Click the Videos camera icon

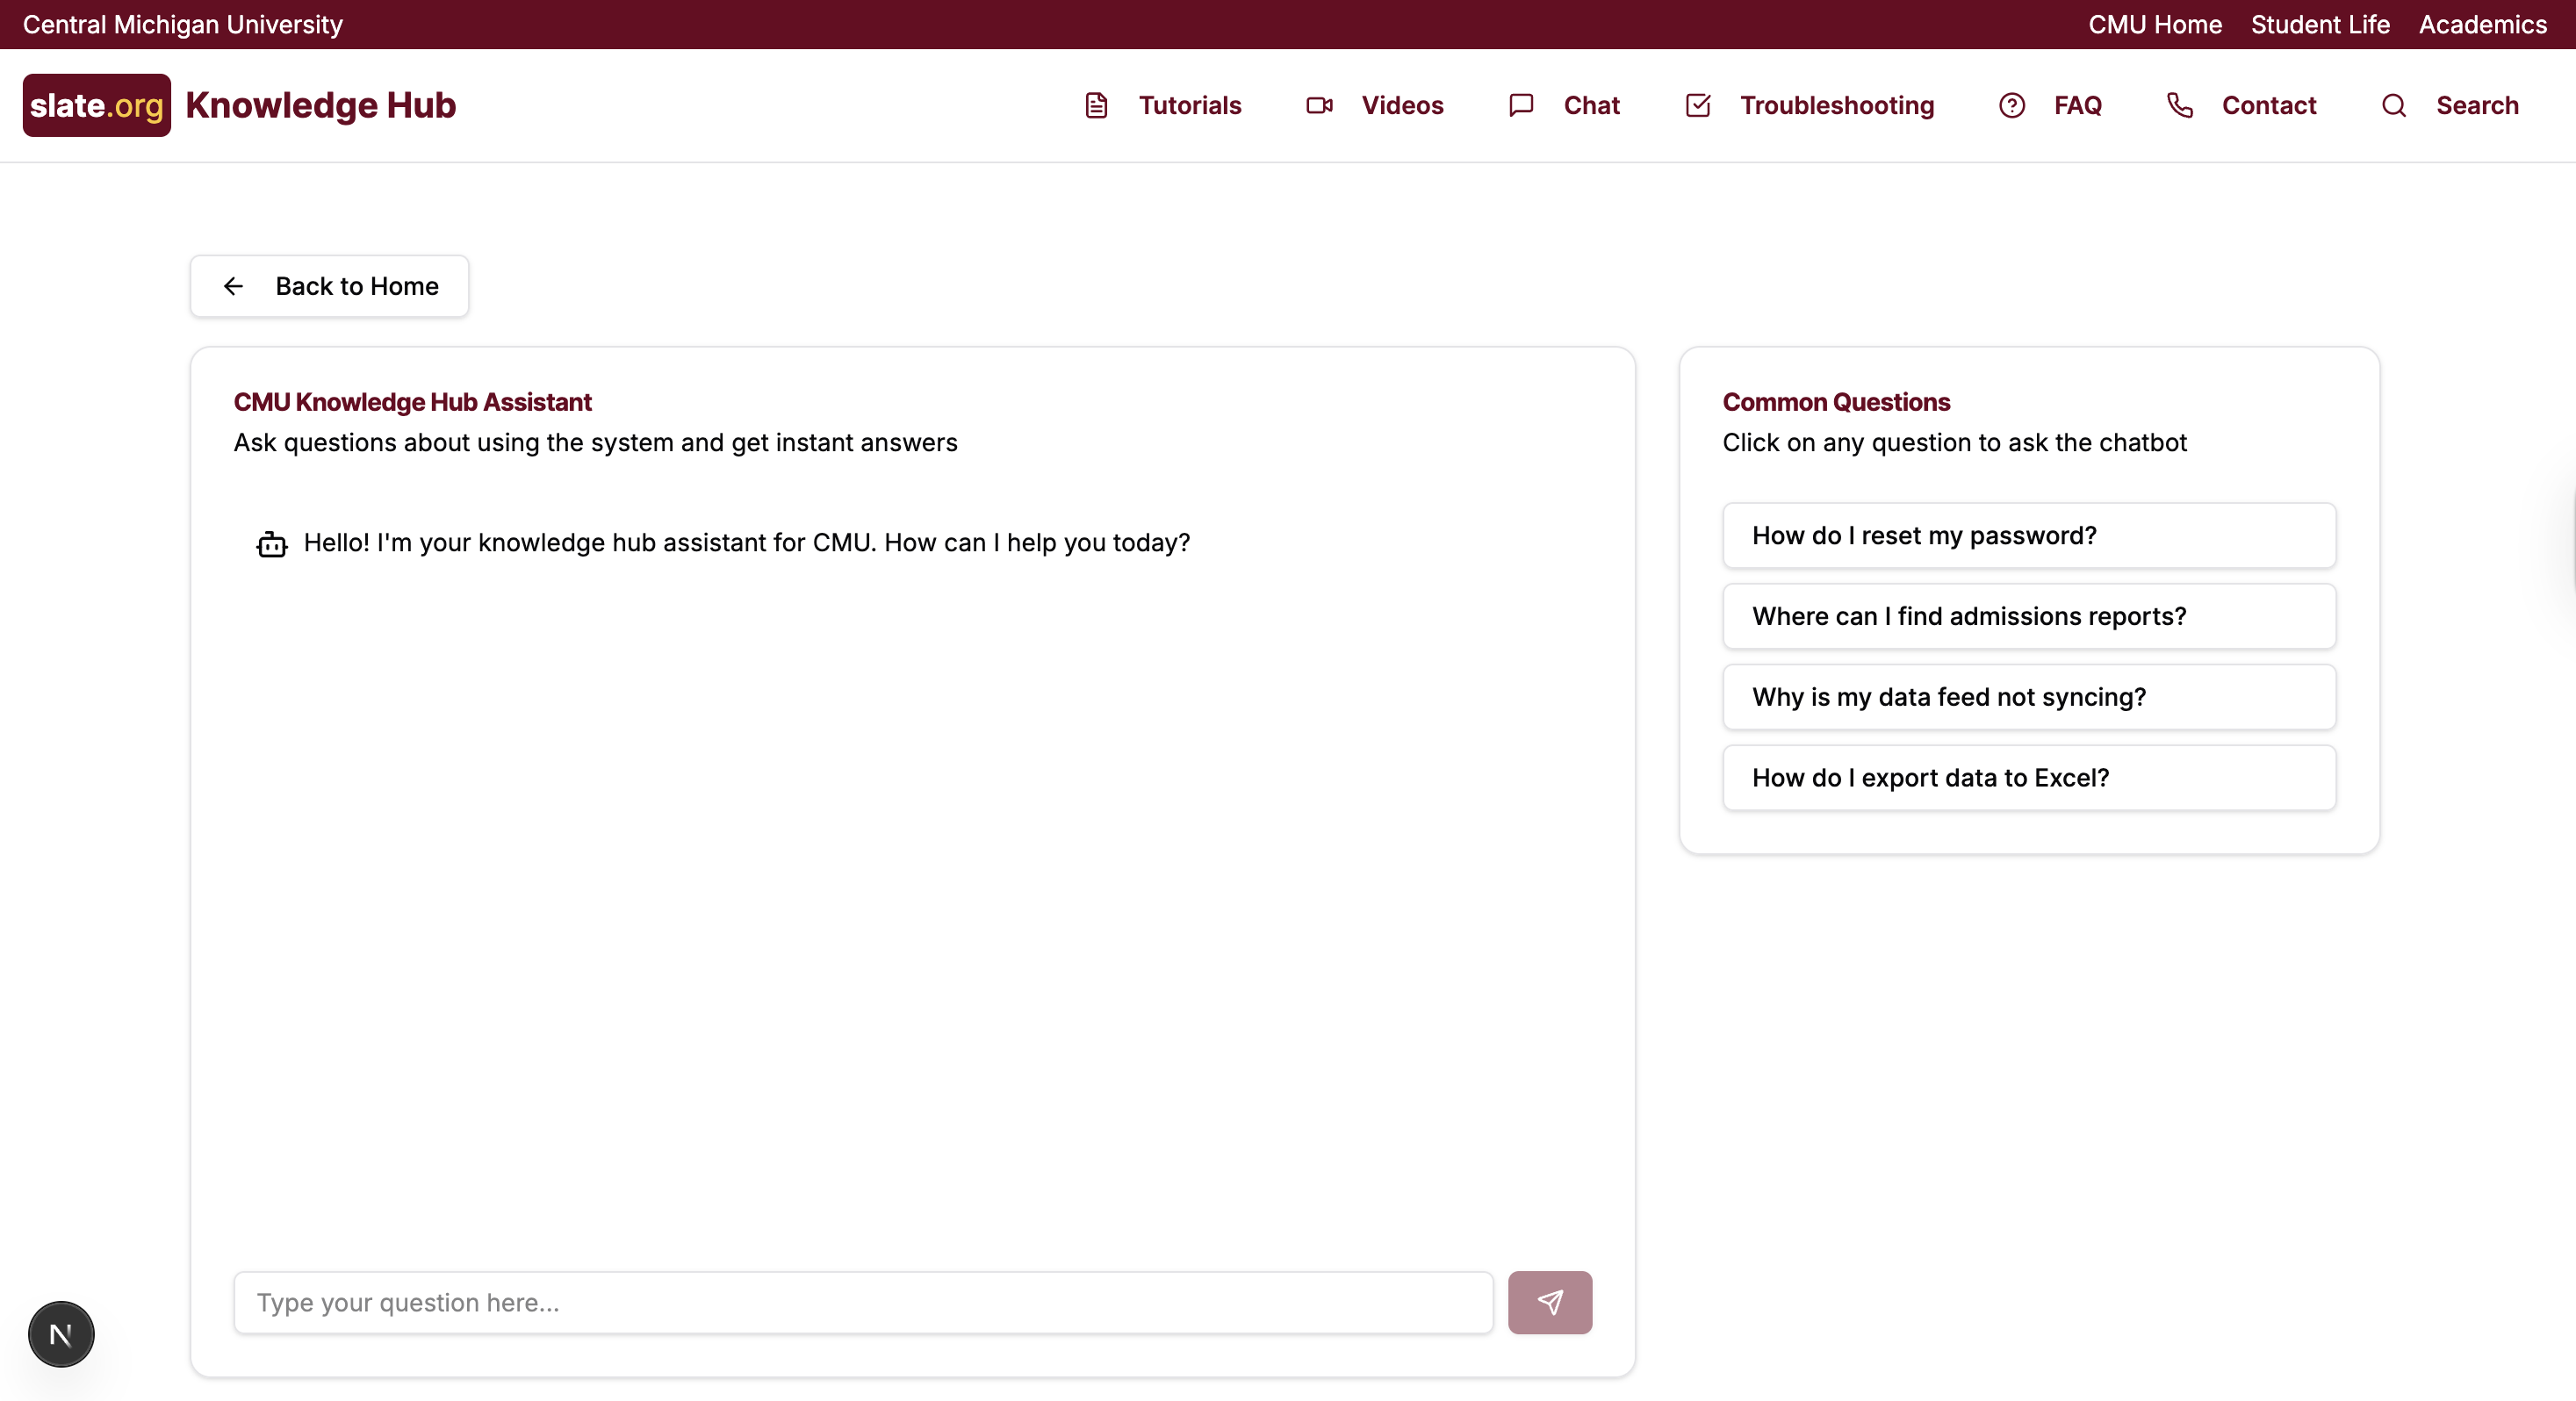click(x=1319, y=105)
